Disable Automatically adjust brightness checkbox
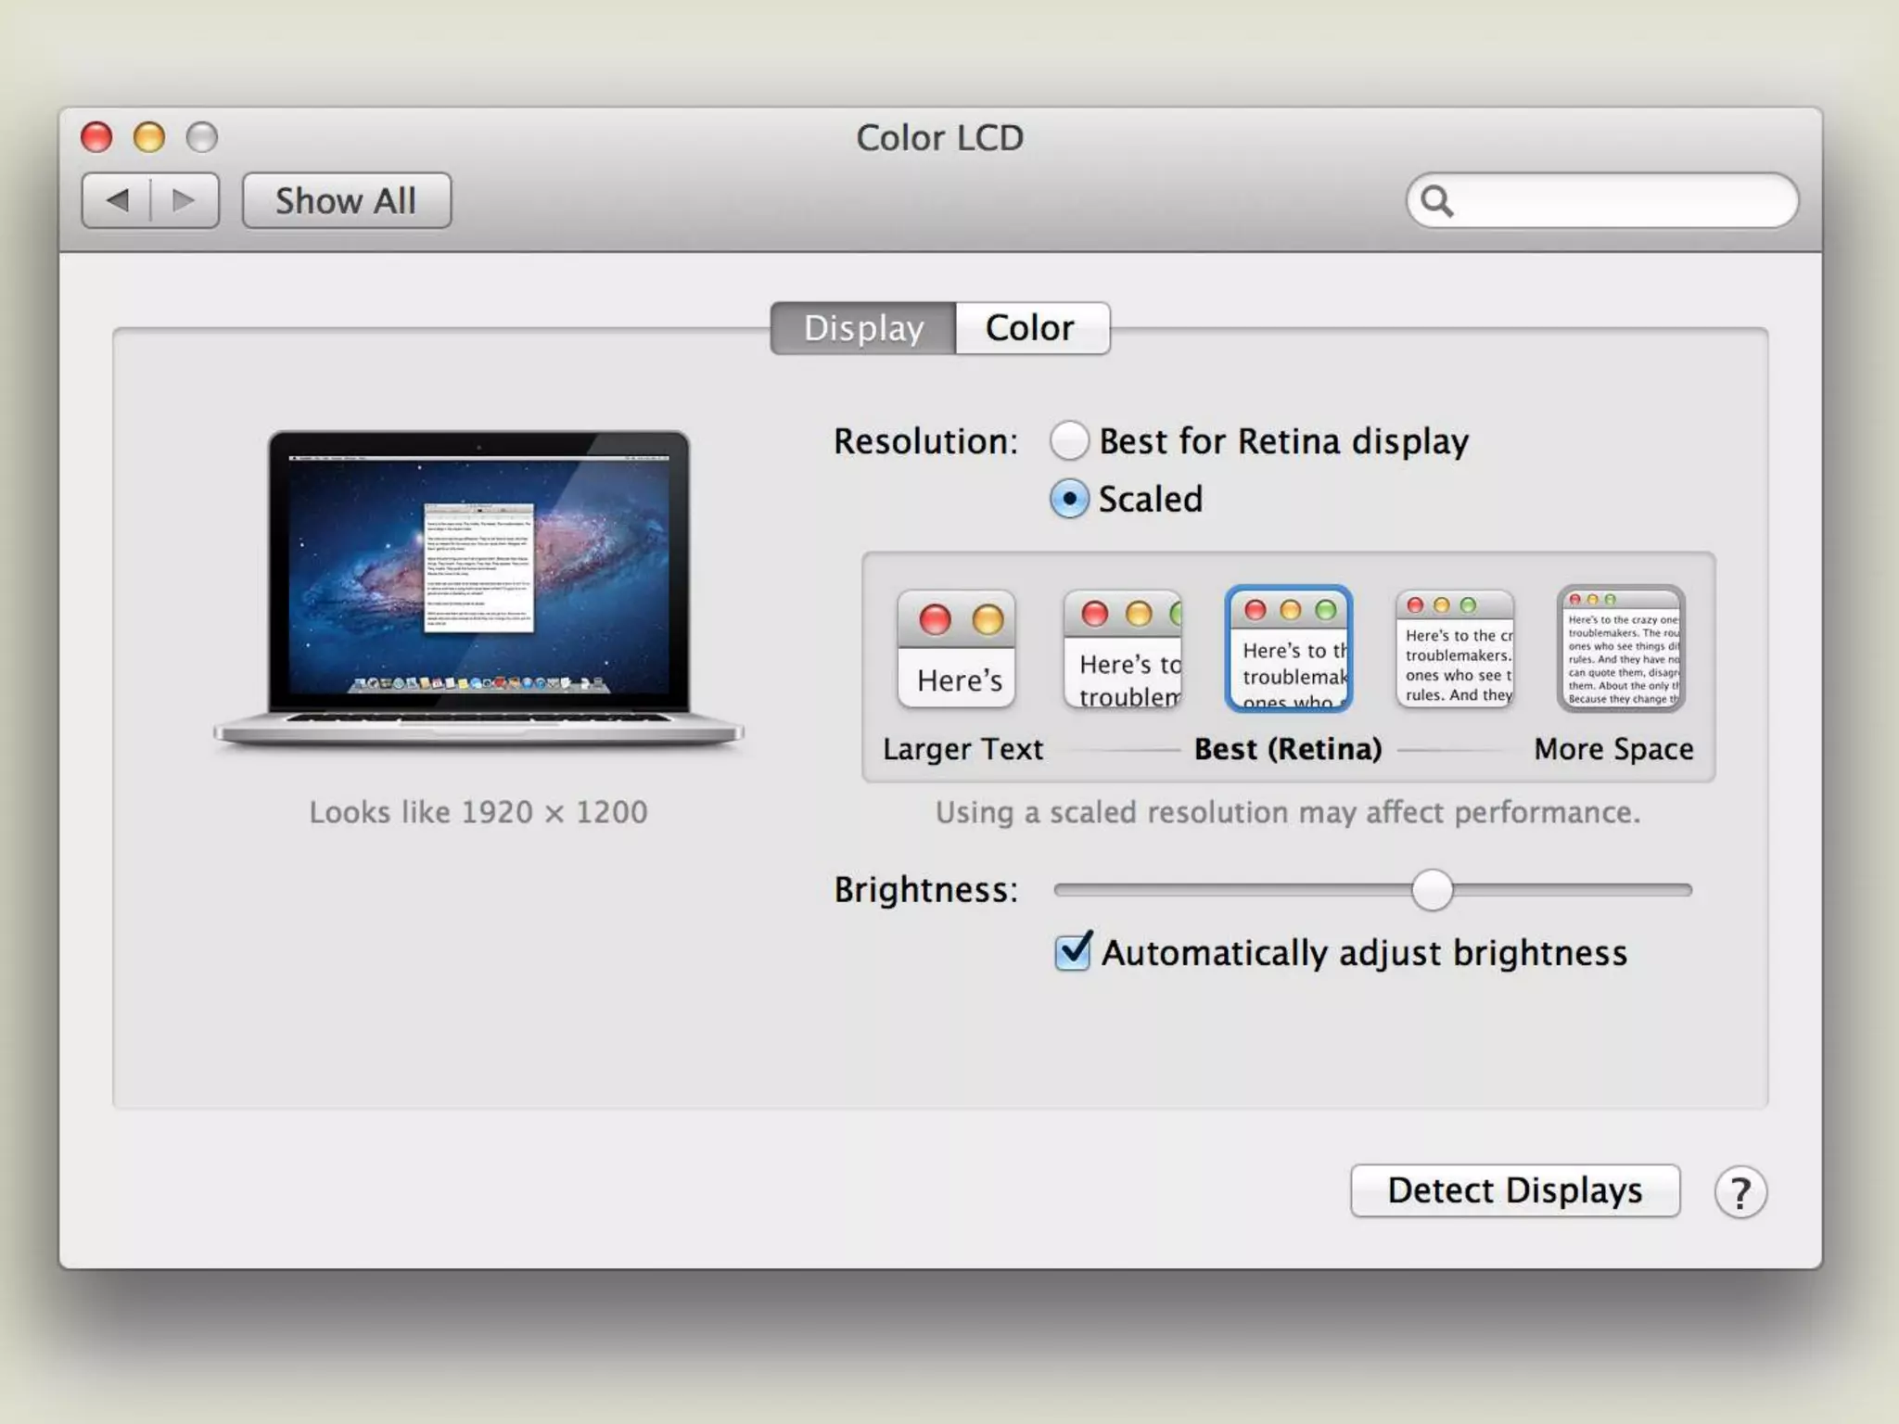This screenshot has height=1424, width=1899. [x=1073, y=952]
